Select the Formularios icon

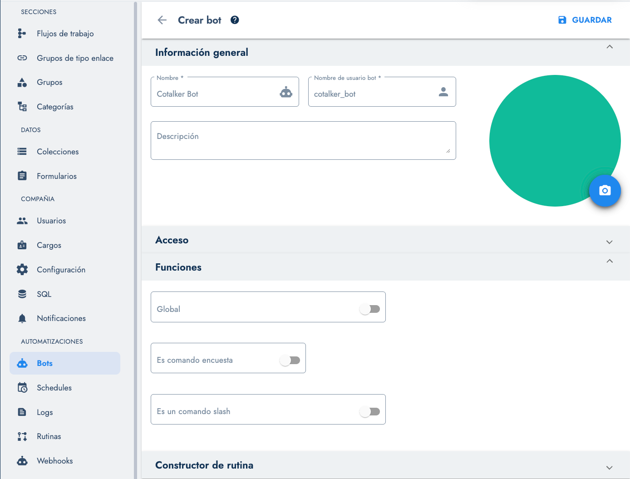[x=22, y=176]
